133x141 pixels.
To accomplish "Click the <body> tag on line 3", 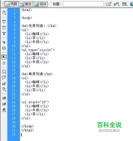I will pyautogui.click(x=27, y=18).
